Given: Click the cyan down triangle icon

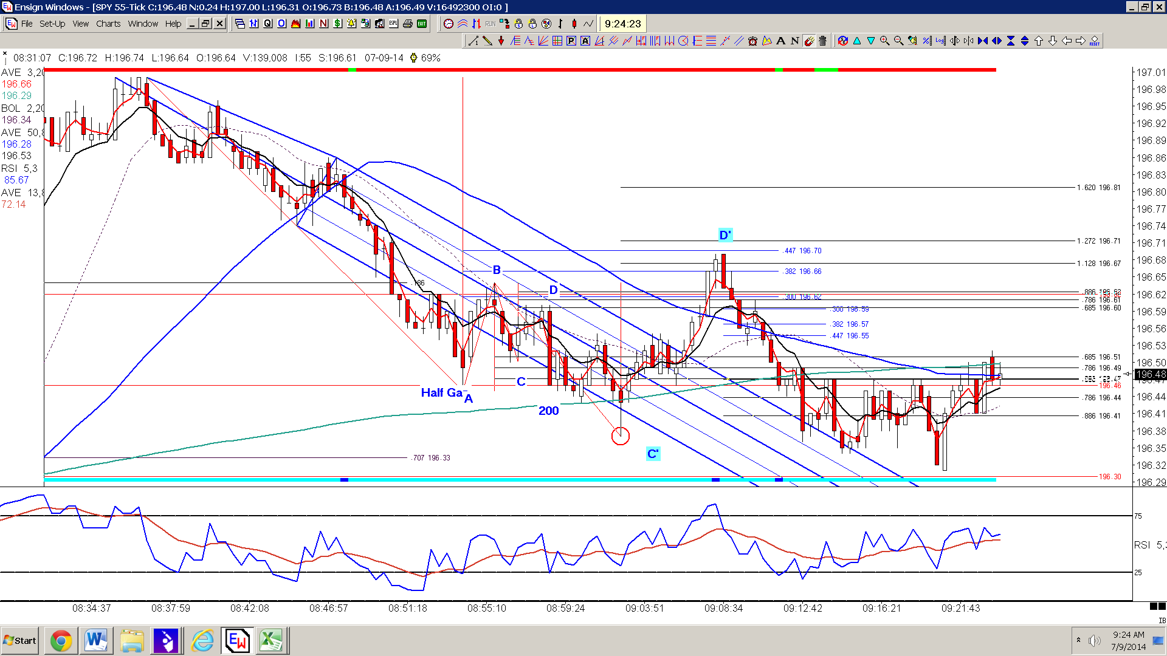Looking at the screenshot, I should tap(871, 41).
